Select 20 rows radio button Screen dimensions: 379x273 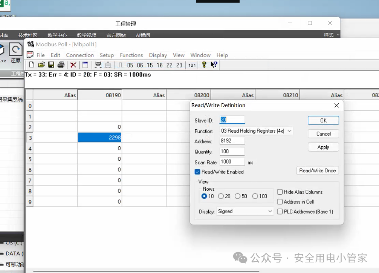(221, 196)
